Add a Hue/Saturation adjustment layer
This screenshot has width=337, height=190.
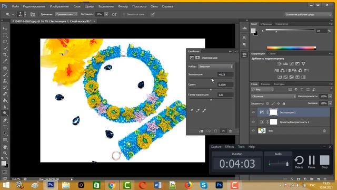coord(276,70)
